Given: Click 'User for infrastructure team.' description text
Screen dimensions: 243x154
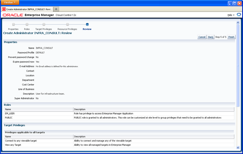Looking at the screenshot, I should 50,94.
